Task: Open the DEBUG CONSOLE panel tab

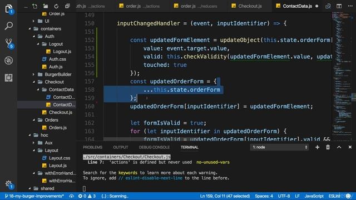Action: [x=155, y=147]
